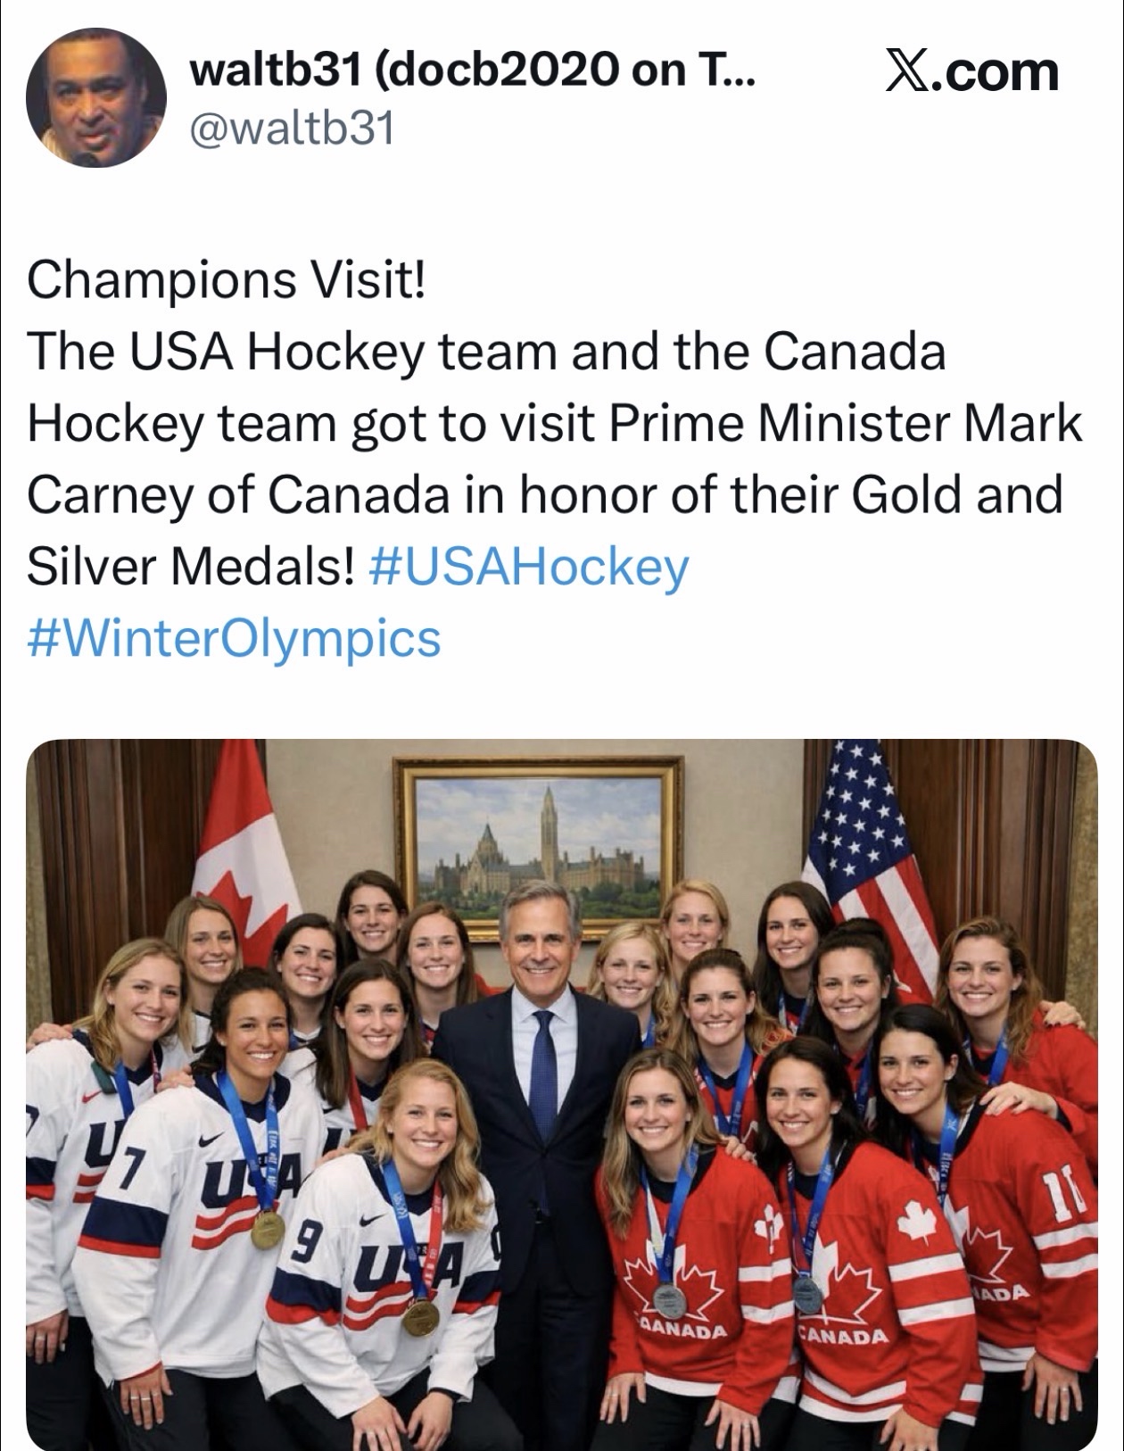Click the @waltb31 handle

pos(291,130)
